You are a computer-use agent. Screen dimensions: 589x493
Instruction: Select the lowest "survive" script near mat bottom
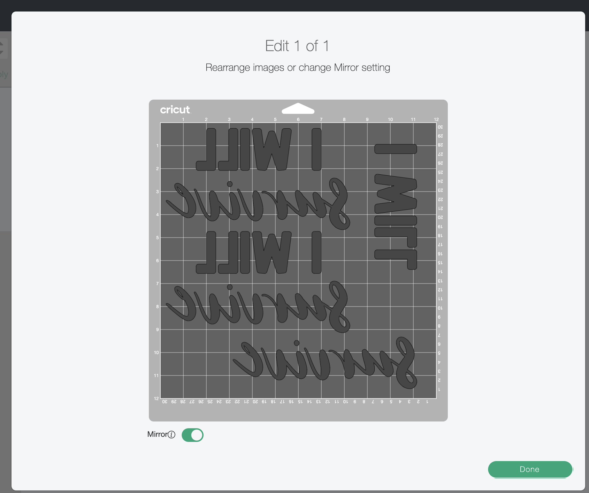coord(325,363)
